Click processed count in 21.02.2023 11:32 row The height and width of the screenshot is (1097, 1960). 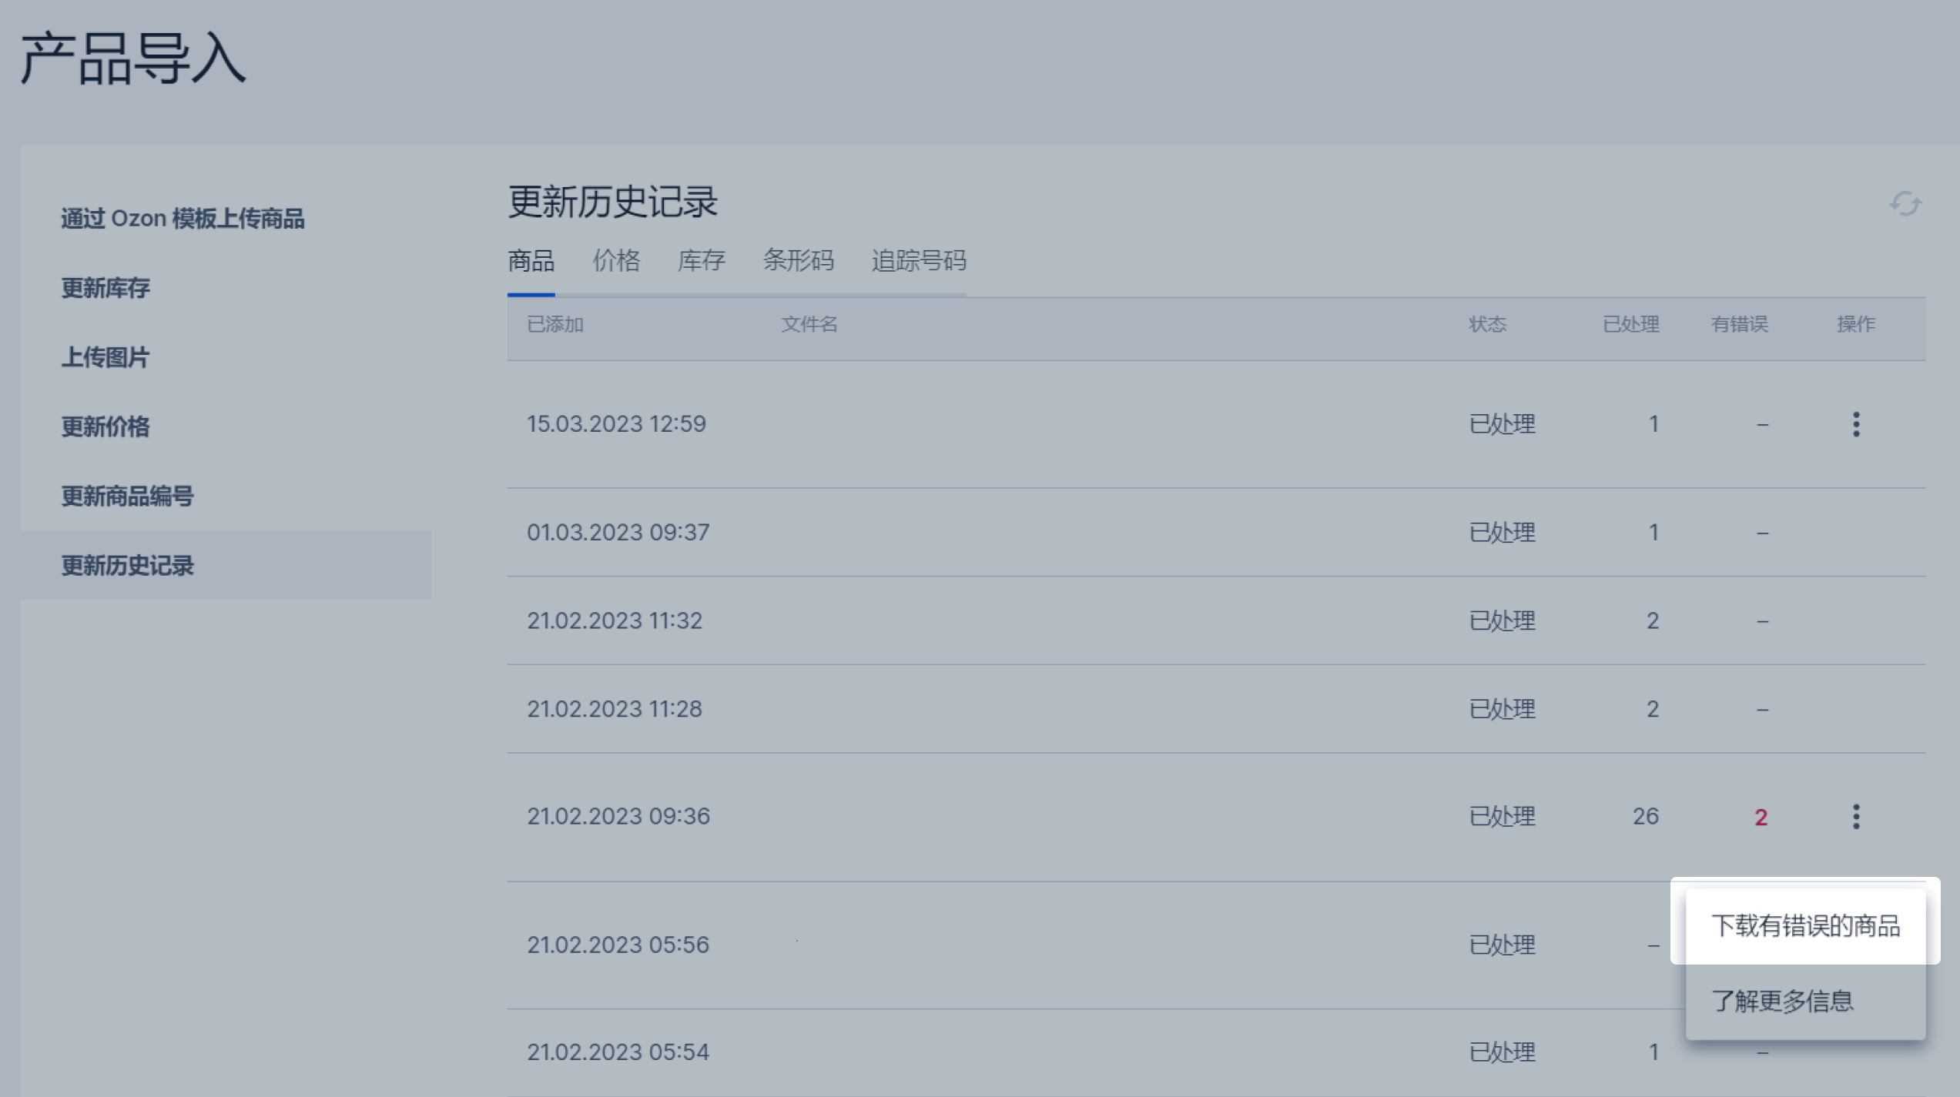click(1653, 620)
